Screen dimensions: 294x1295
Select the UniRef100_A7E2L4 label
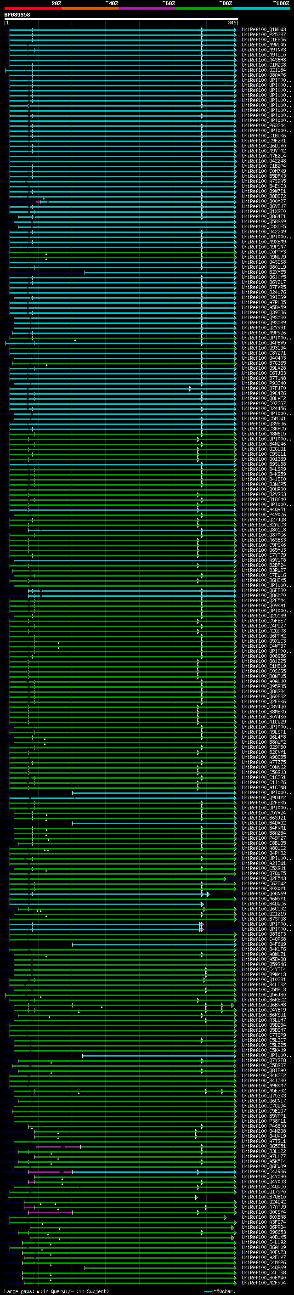pyautogui.click(x=264, y=156)
